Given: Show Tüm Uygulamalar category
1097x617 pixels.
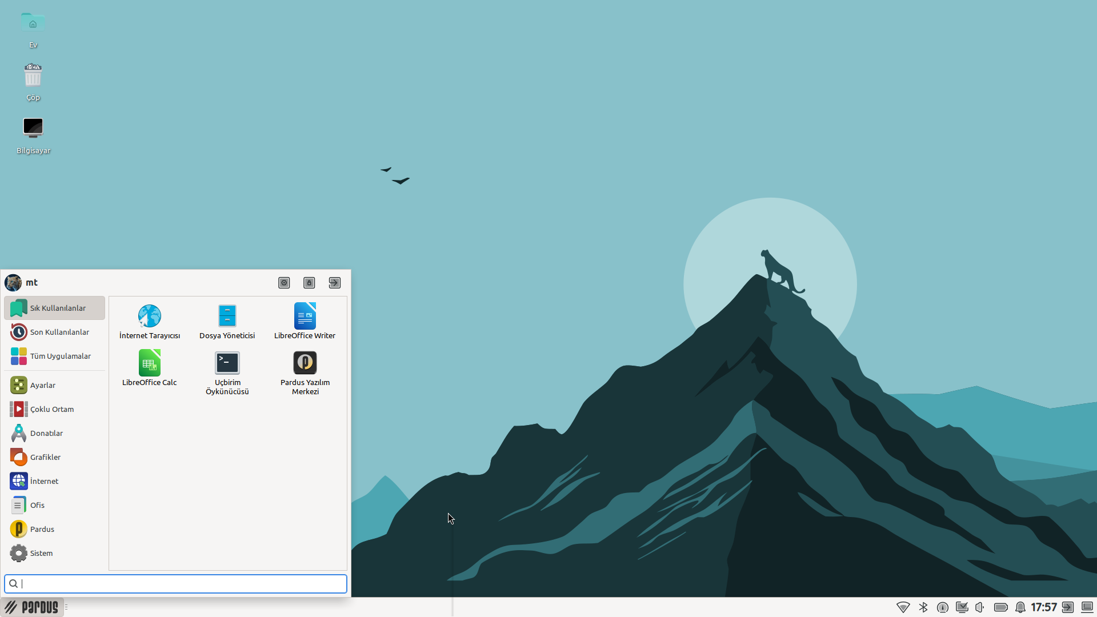Looking at the screenshot, I should [54, 356].
